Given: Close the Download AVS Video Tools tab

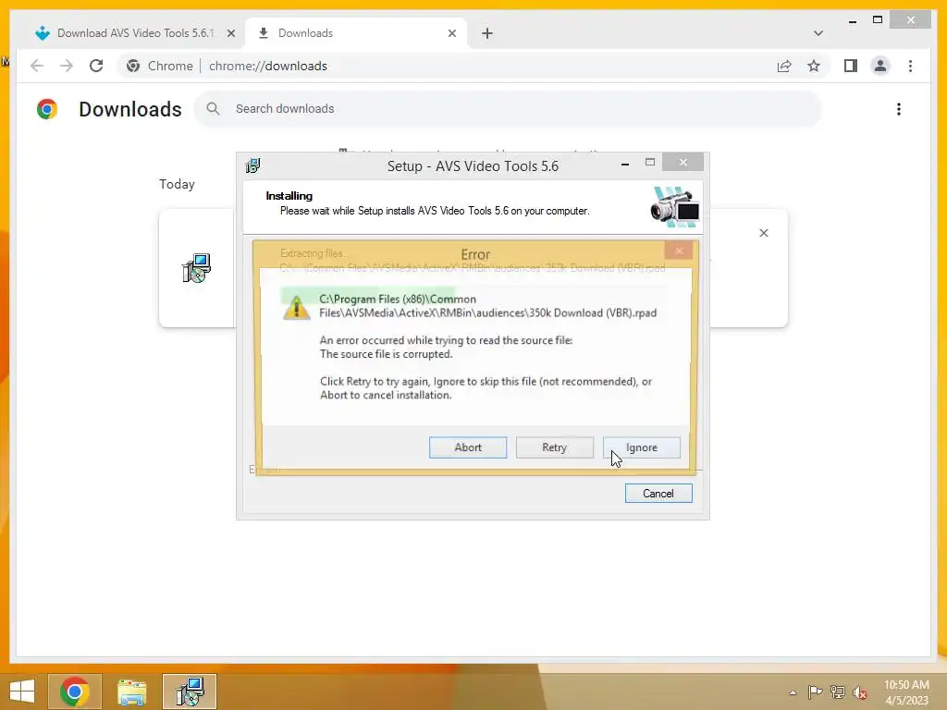Looking at the screenshot, I should [230, 34].
